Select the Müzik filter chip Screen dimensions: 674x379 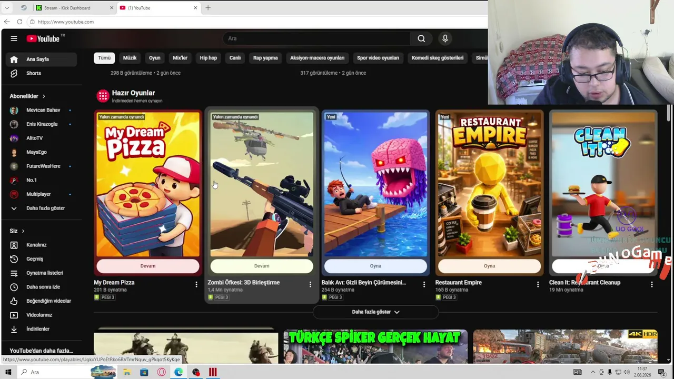130,58
